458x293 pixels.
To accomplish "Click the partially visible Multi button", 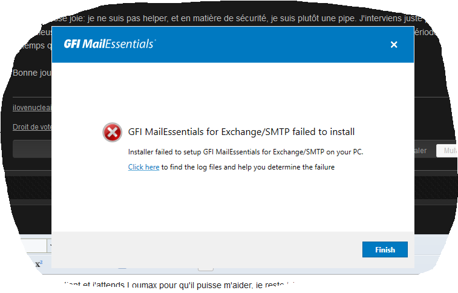I will pyautogui.click(x=447, y=151).
